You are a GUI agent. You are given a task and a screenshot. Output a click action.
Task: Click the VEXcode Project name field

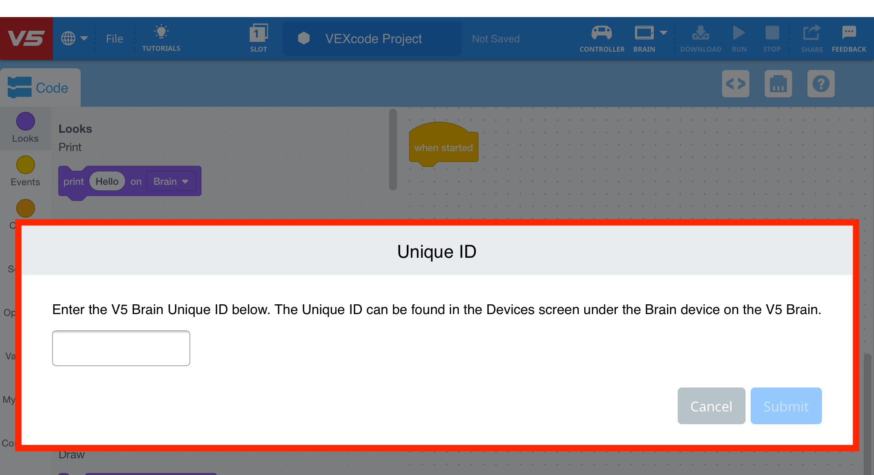click(x=372, y=38)
